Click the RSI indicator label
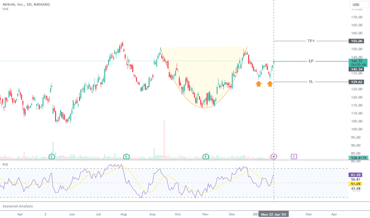The height and width of the screenshot is (218, 370). point(5,164)
